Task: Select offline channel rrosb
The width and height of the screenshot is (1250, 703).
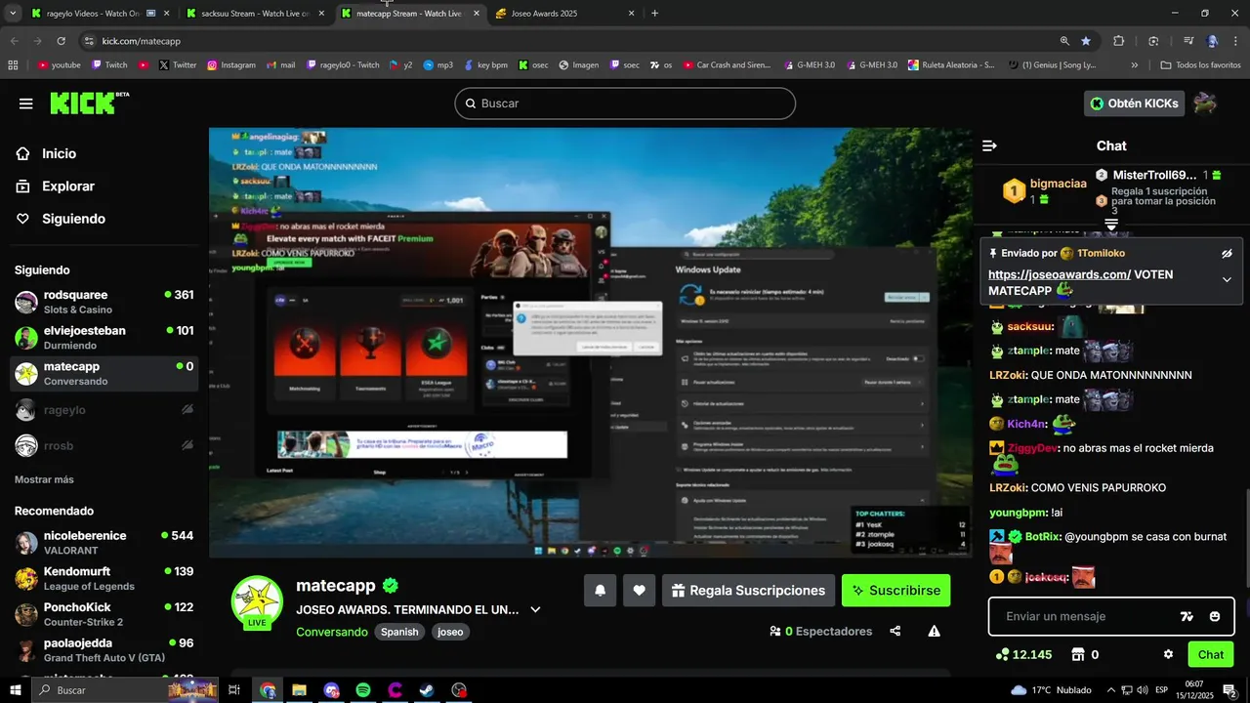Action: [x=104, y=445]
